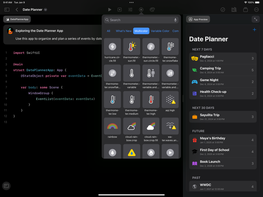Open the Pagliacci event
263x197 pixels.
(223, 58)
